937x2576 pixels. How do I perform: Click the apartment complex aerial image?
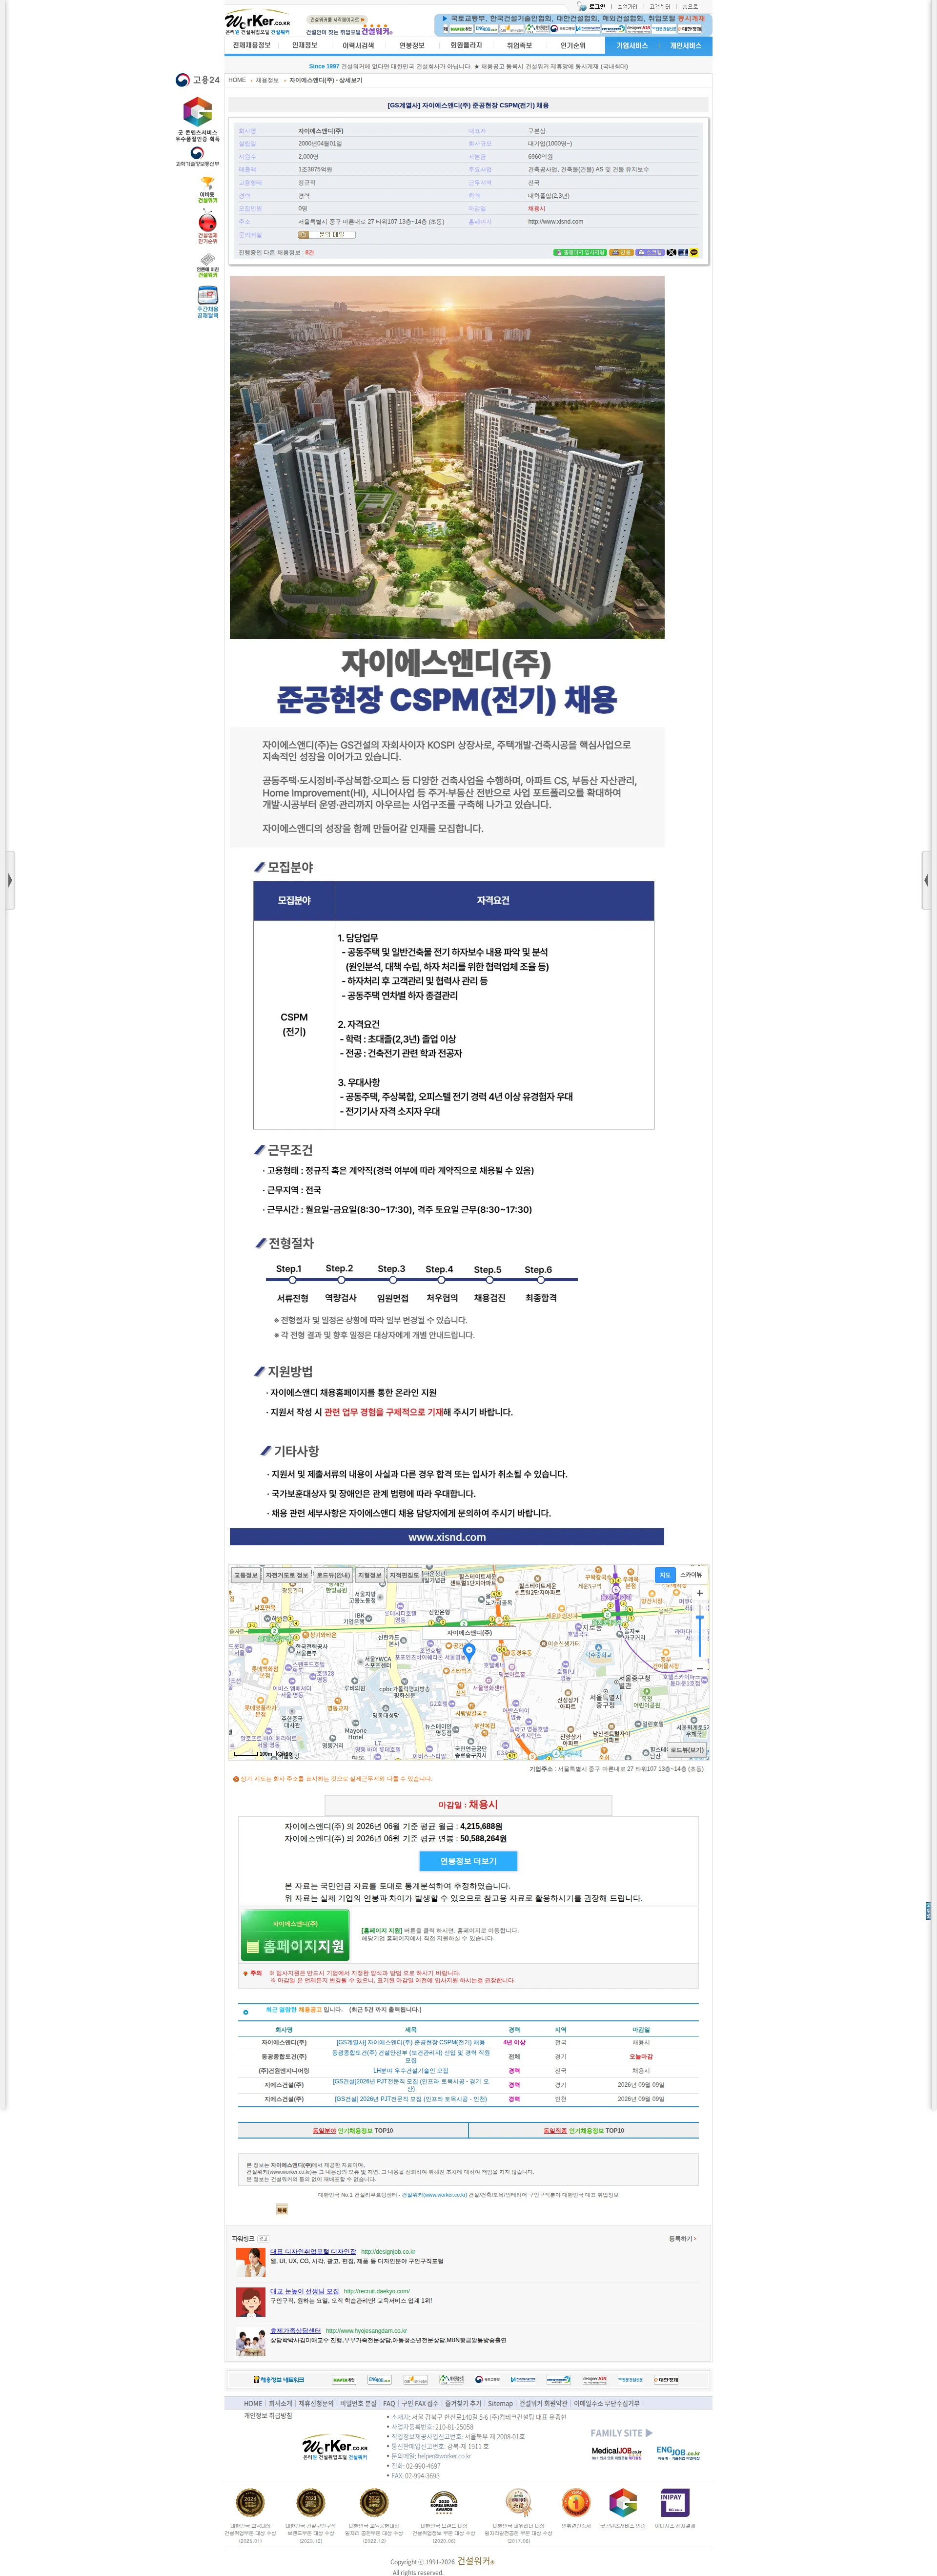click(x=447, y=457)
